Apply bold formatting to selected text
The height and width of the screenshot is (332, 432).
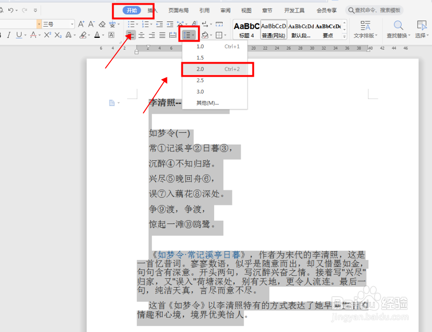(1, 35)
